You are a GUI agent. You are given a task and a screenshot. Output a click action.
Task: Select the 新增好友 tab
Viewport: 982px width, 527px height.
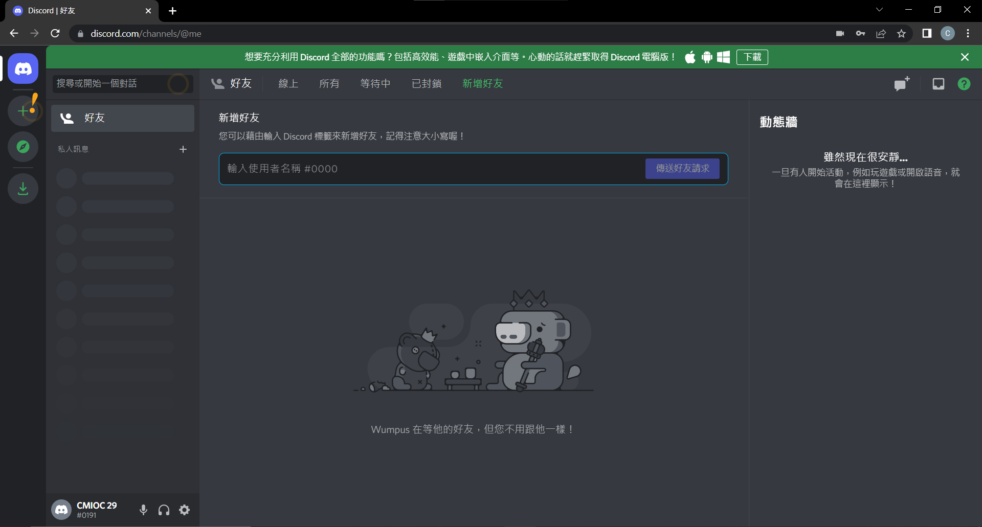tap(483, 83)
